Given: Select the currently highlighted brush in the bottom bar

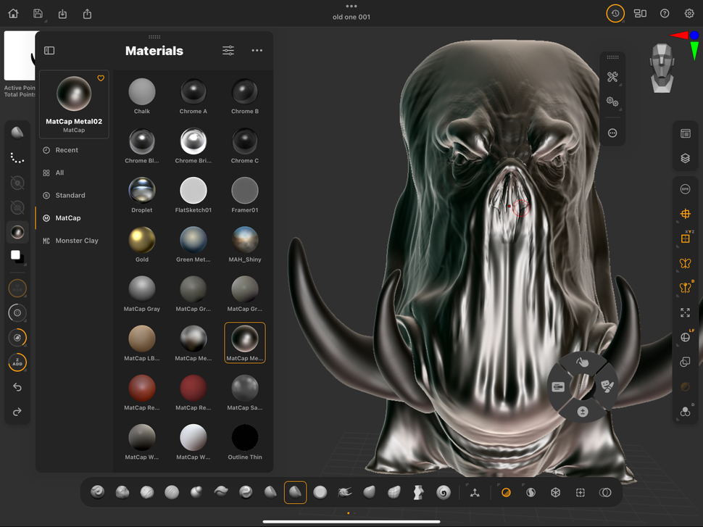Looking at the screenshot, I should (295, 492).
